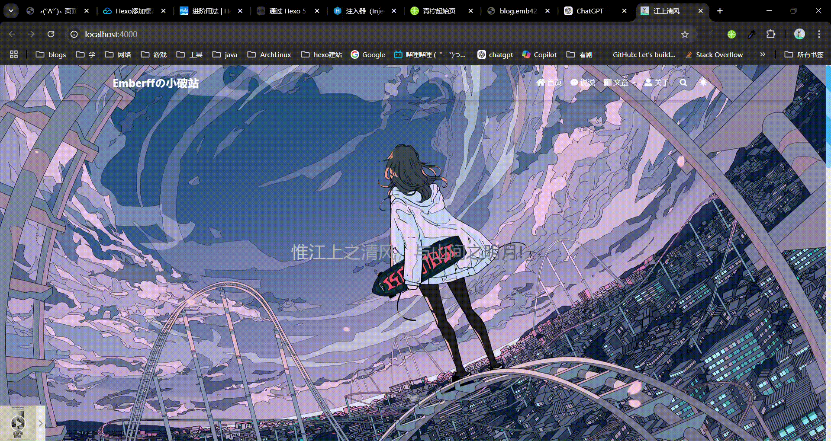This screenshot has width=831, height=441.
Task: Open the ArchLinux bookmark folder
Action: click(269, 54)
